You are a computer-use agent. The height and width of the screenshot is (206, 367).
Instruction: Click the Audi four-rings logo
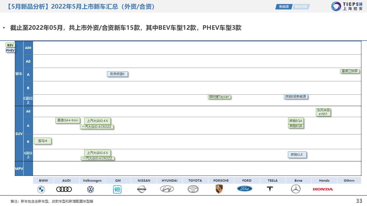pyautogui.click(x=64, y=189)
